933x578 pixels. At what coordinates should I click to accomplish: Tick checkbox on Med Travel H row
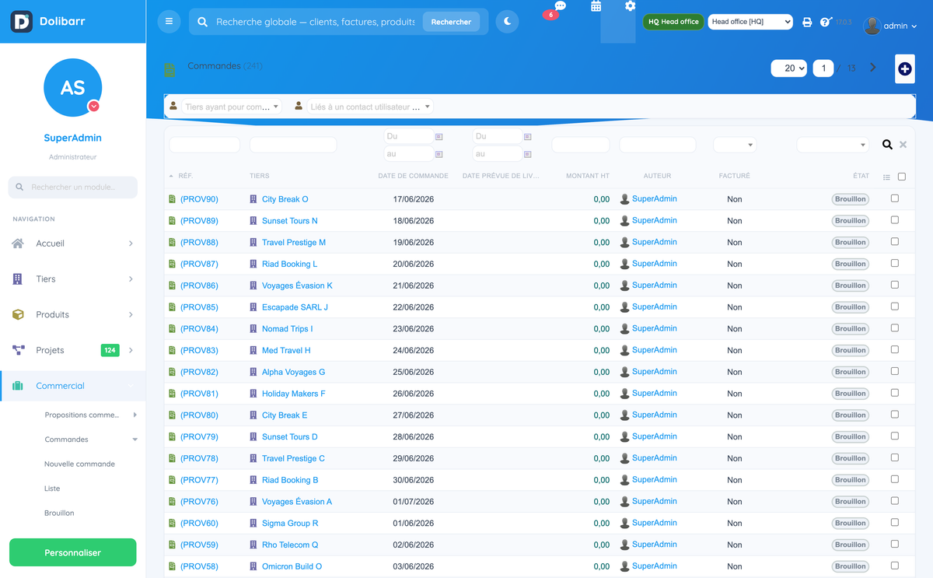[x=895, y=350]
